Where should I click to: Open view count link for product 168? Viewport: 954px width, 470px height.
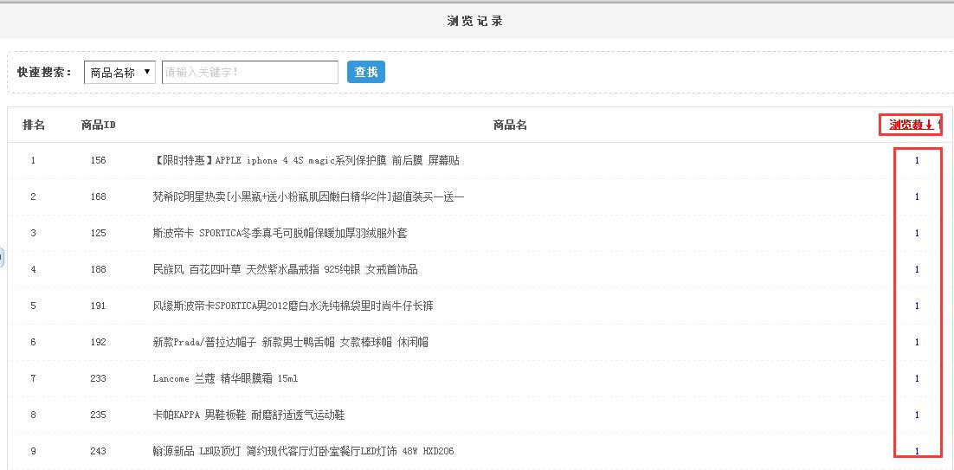click(x=917, y=196)
